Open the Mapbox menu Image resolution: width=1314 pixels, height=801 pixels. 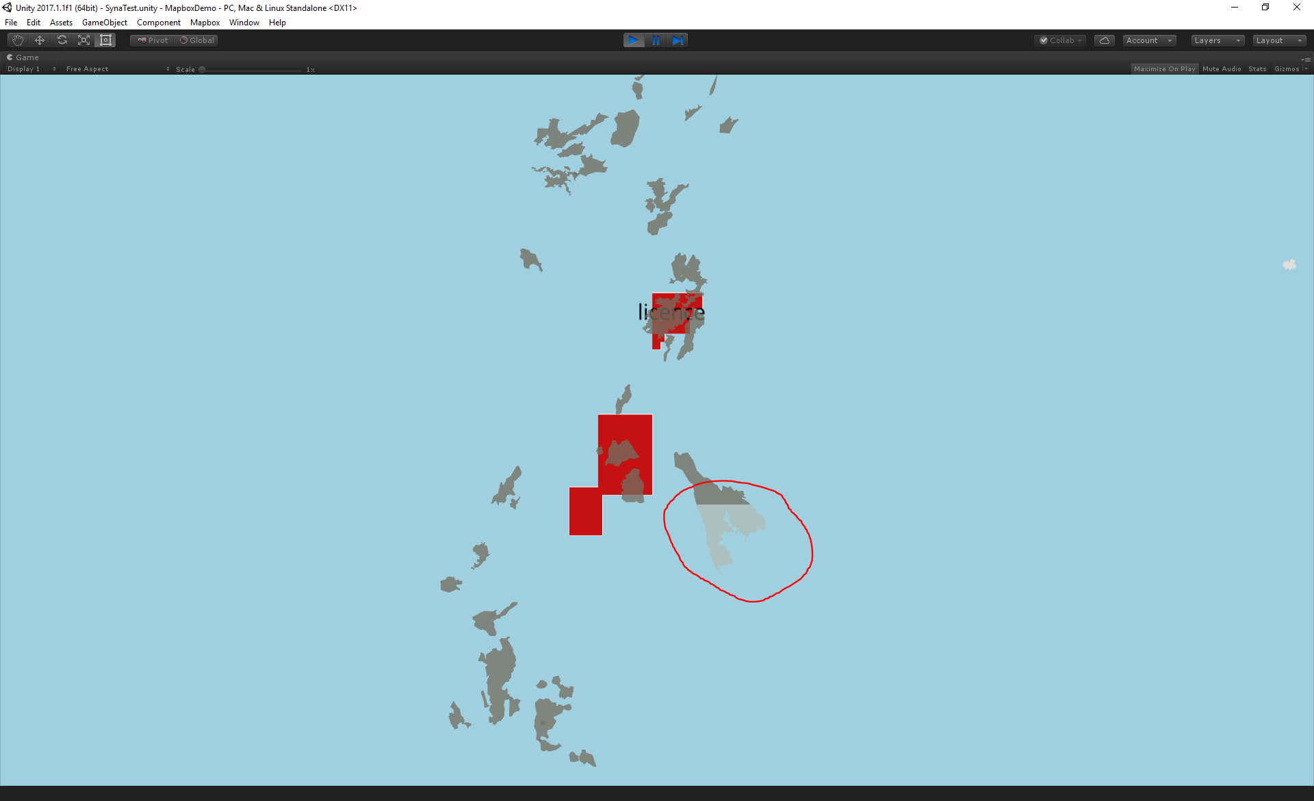point(205,23)
